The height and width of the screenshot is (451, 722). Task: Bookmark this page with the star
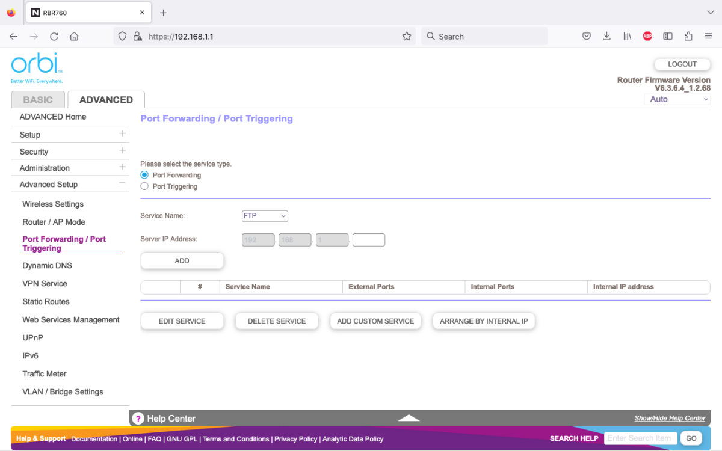(x=407, y=36)
